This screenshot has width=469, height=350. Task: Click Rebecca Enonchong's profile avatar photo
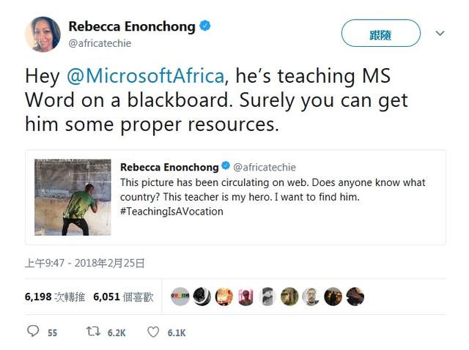coord(43,34)
